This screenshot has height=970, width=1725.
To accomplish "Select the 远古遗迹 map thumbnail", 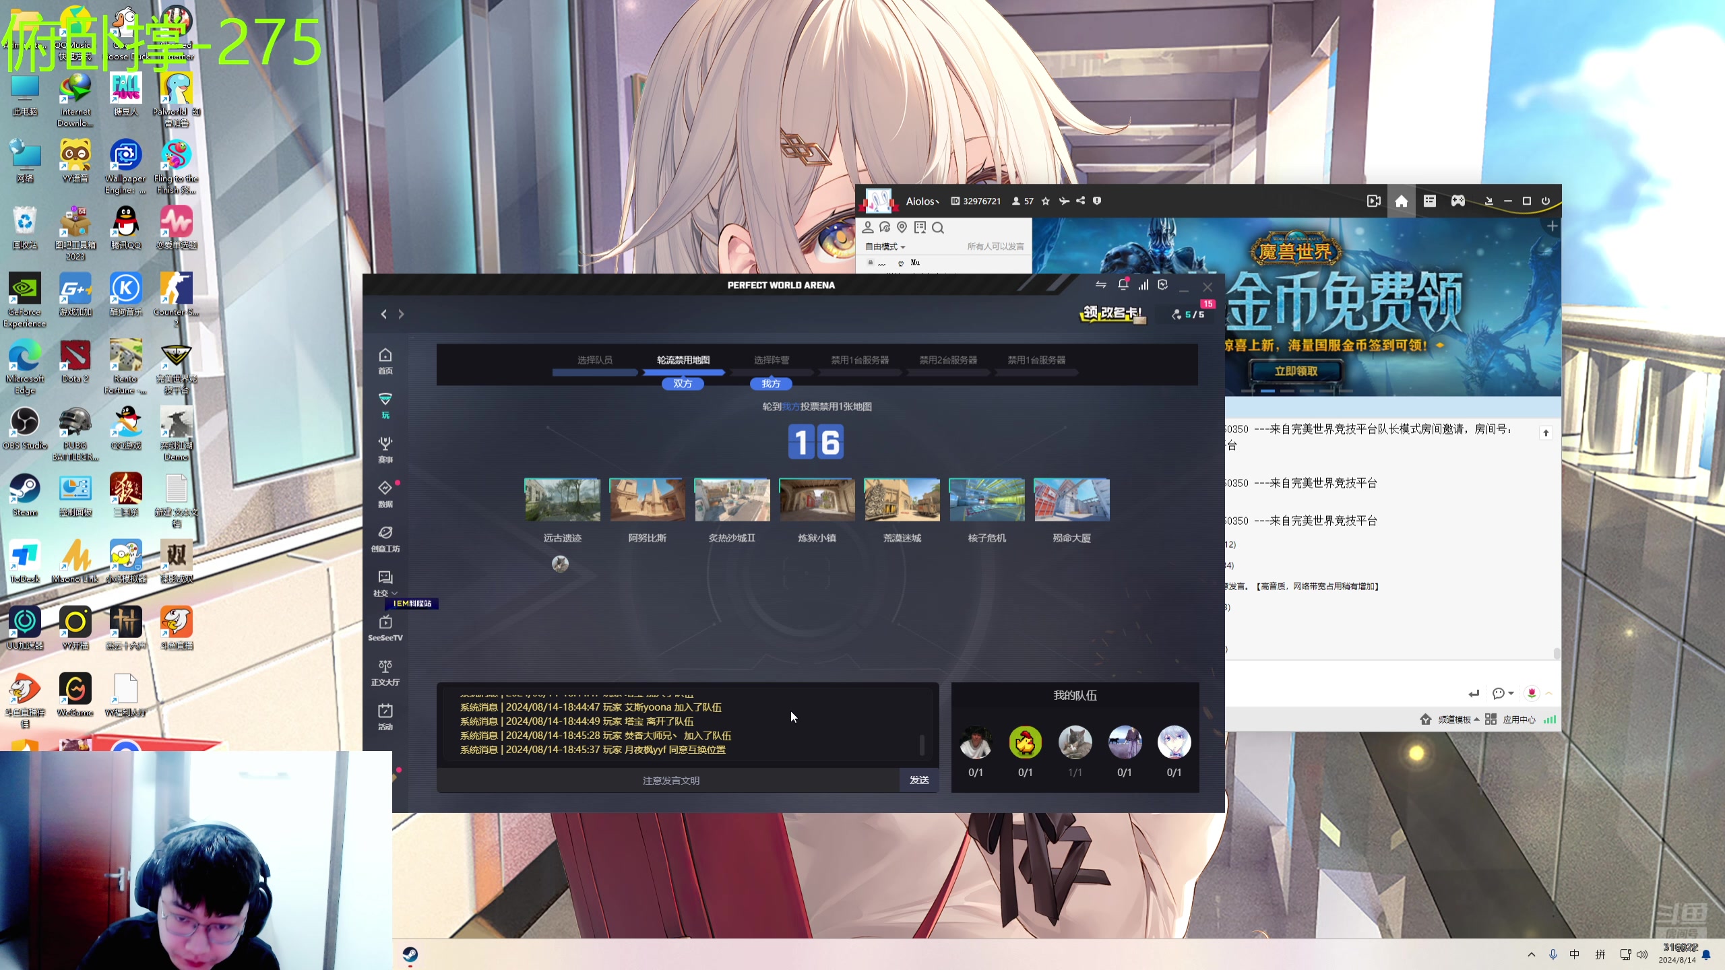I will 562,500.
